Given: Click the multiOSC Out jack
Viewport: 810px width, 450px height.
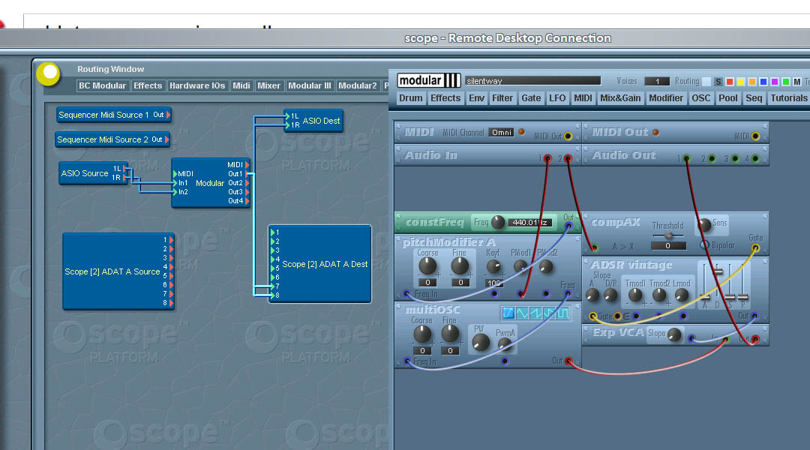Looking at the screenshot, I should 568,361.
